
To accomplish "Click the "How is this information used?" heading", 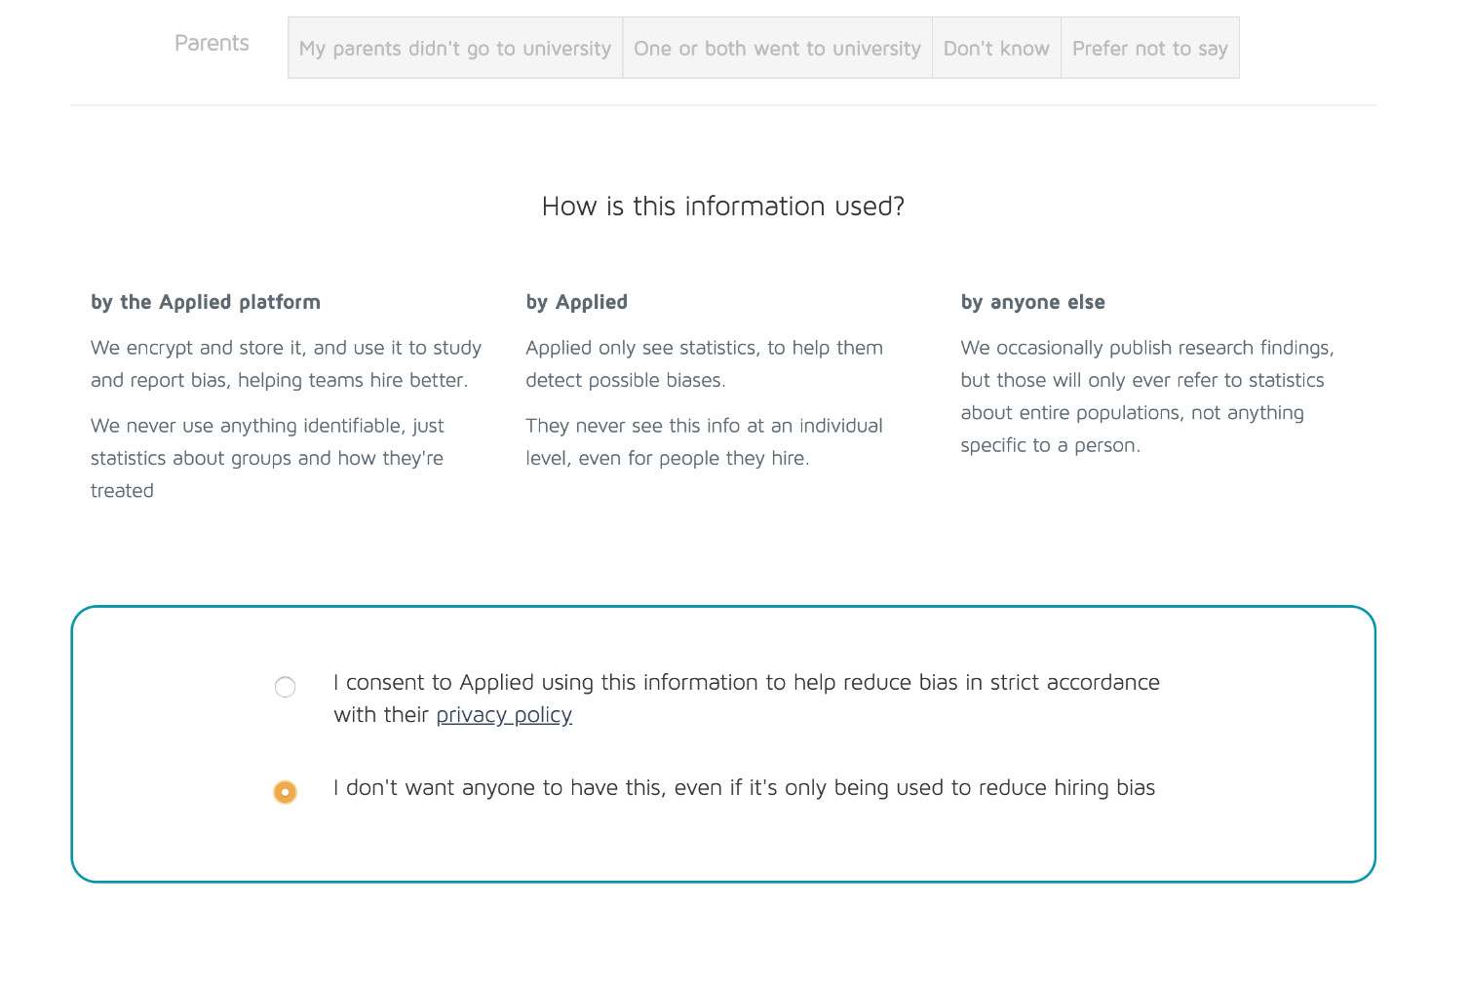I will (x=722, y=207).
